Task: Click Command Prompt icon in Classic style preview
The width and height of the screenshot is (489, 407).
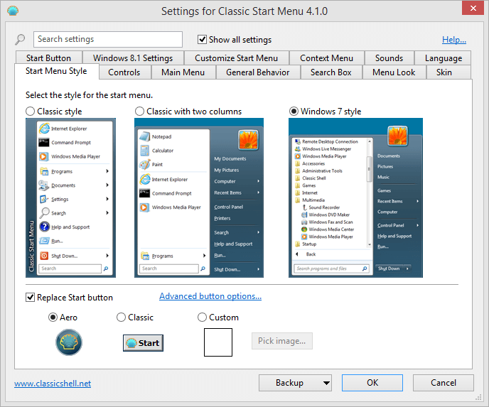Action: 44,143
